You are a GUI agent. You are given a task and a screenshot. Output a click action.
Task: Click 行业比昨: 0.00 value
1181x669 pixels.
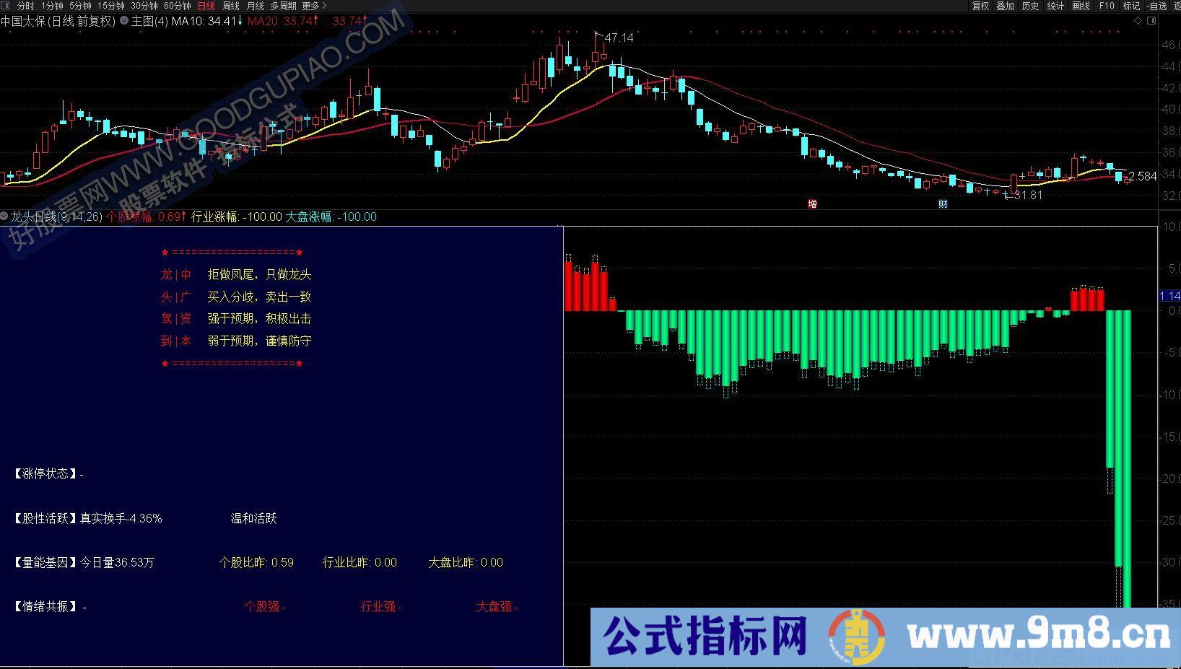click(359, 562)
